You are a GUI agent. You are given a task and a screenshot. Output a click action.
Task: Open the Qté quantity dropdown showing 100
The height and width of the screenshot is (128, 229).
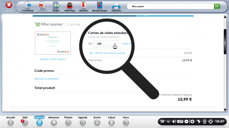coord(106,43)
